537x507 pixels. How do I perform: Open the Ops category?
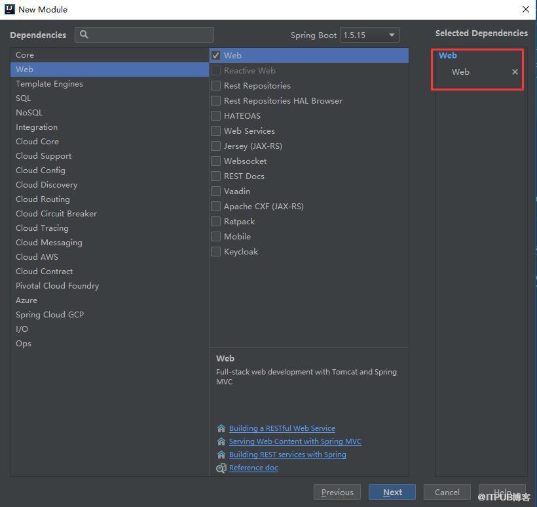(x=109, y=344)
